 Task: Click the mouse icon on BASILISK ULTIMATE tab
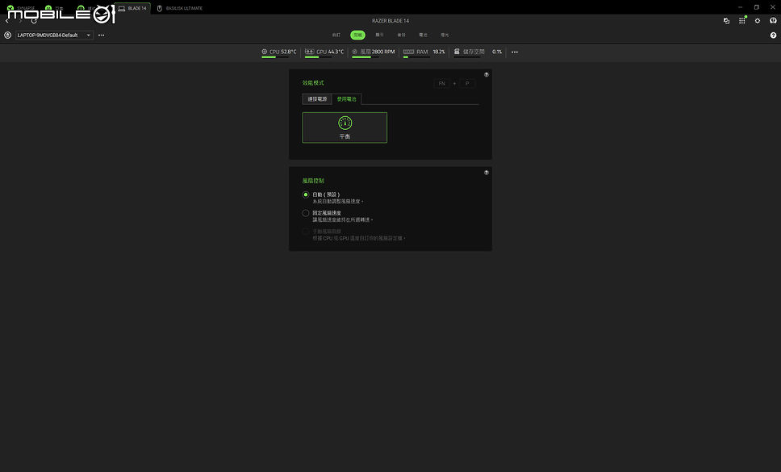coord(160,8)
